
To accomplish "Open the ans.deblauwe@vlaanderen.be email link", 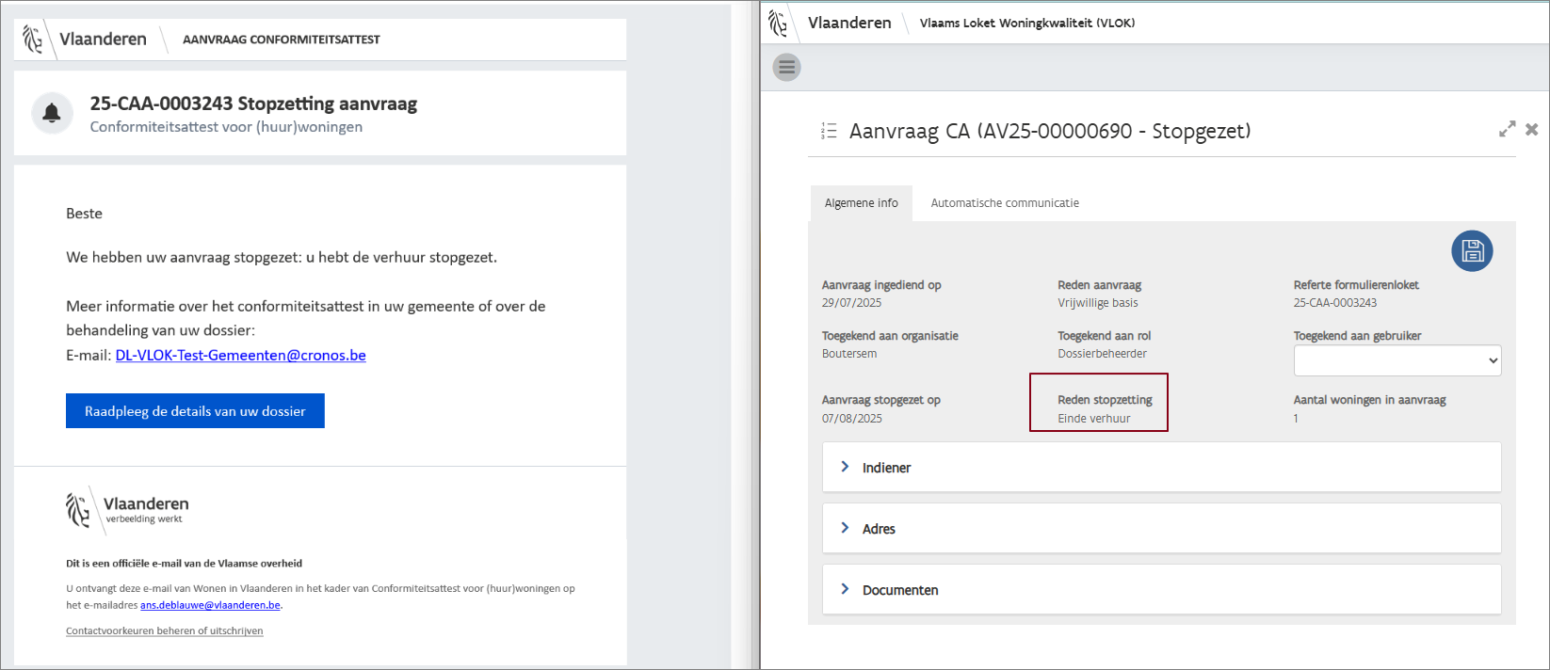I will pos(210,605).
